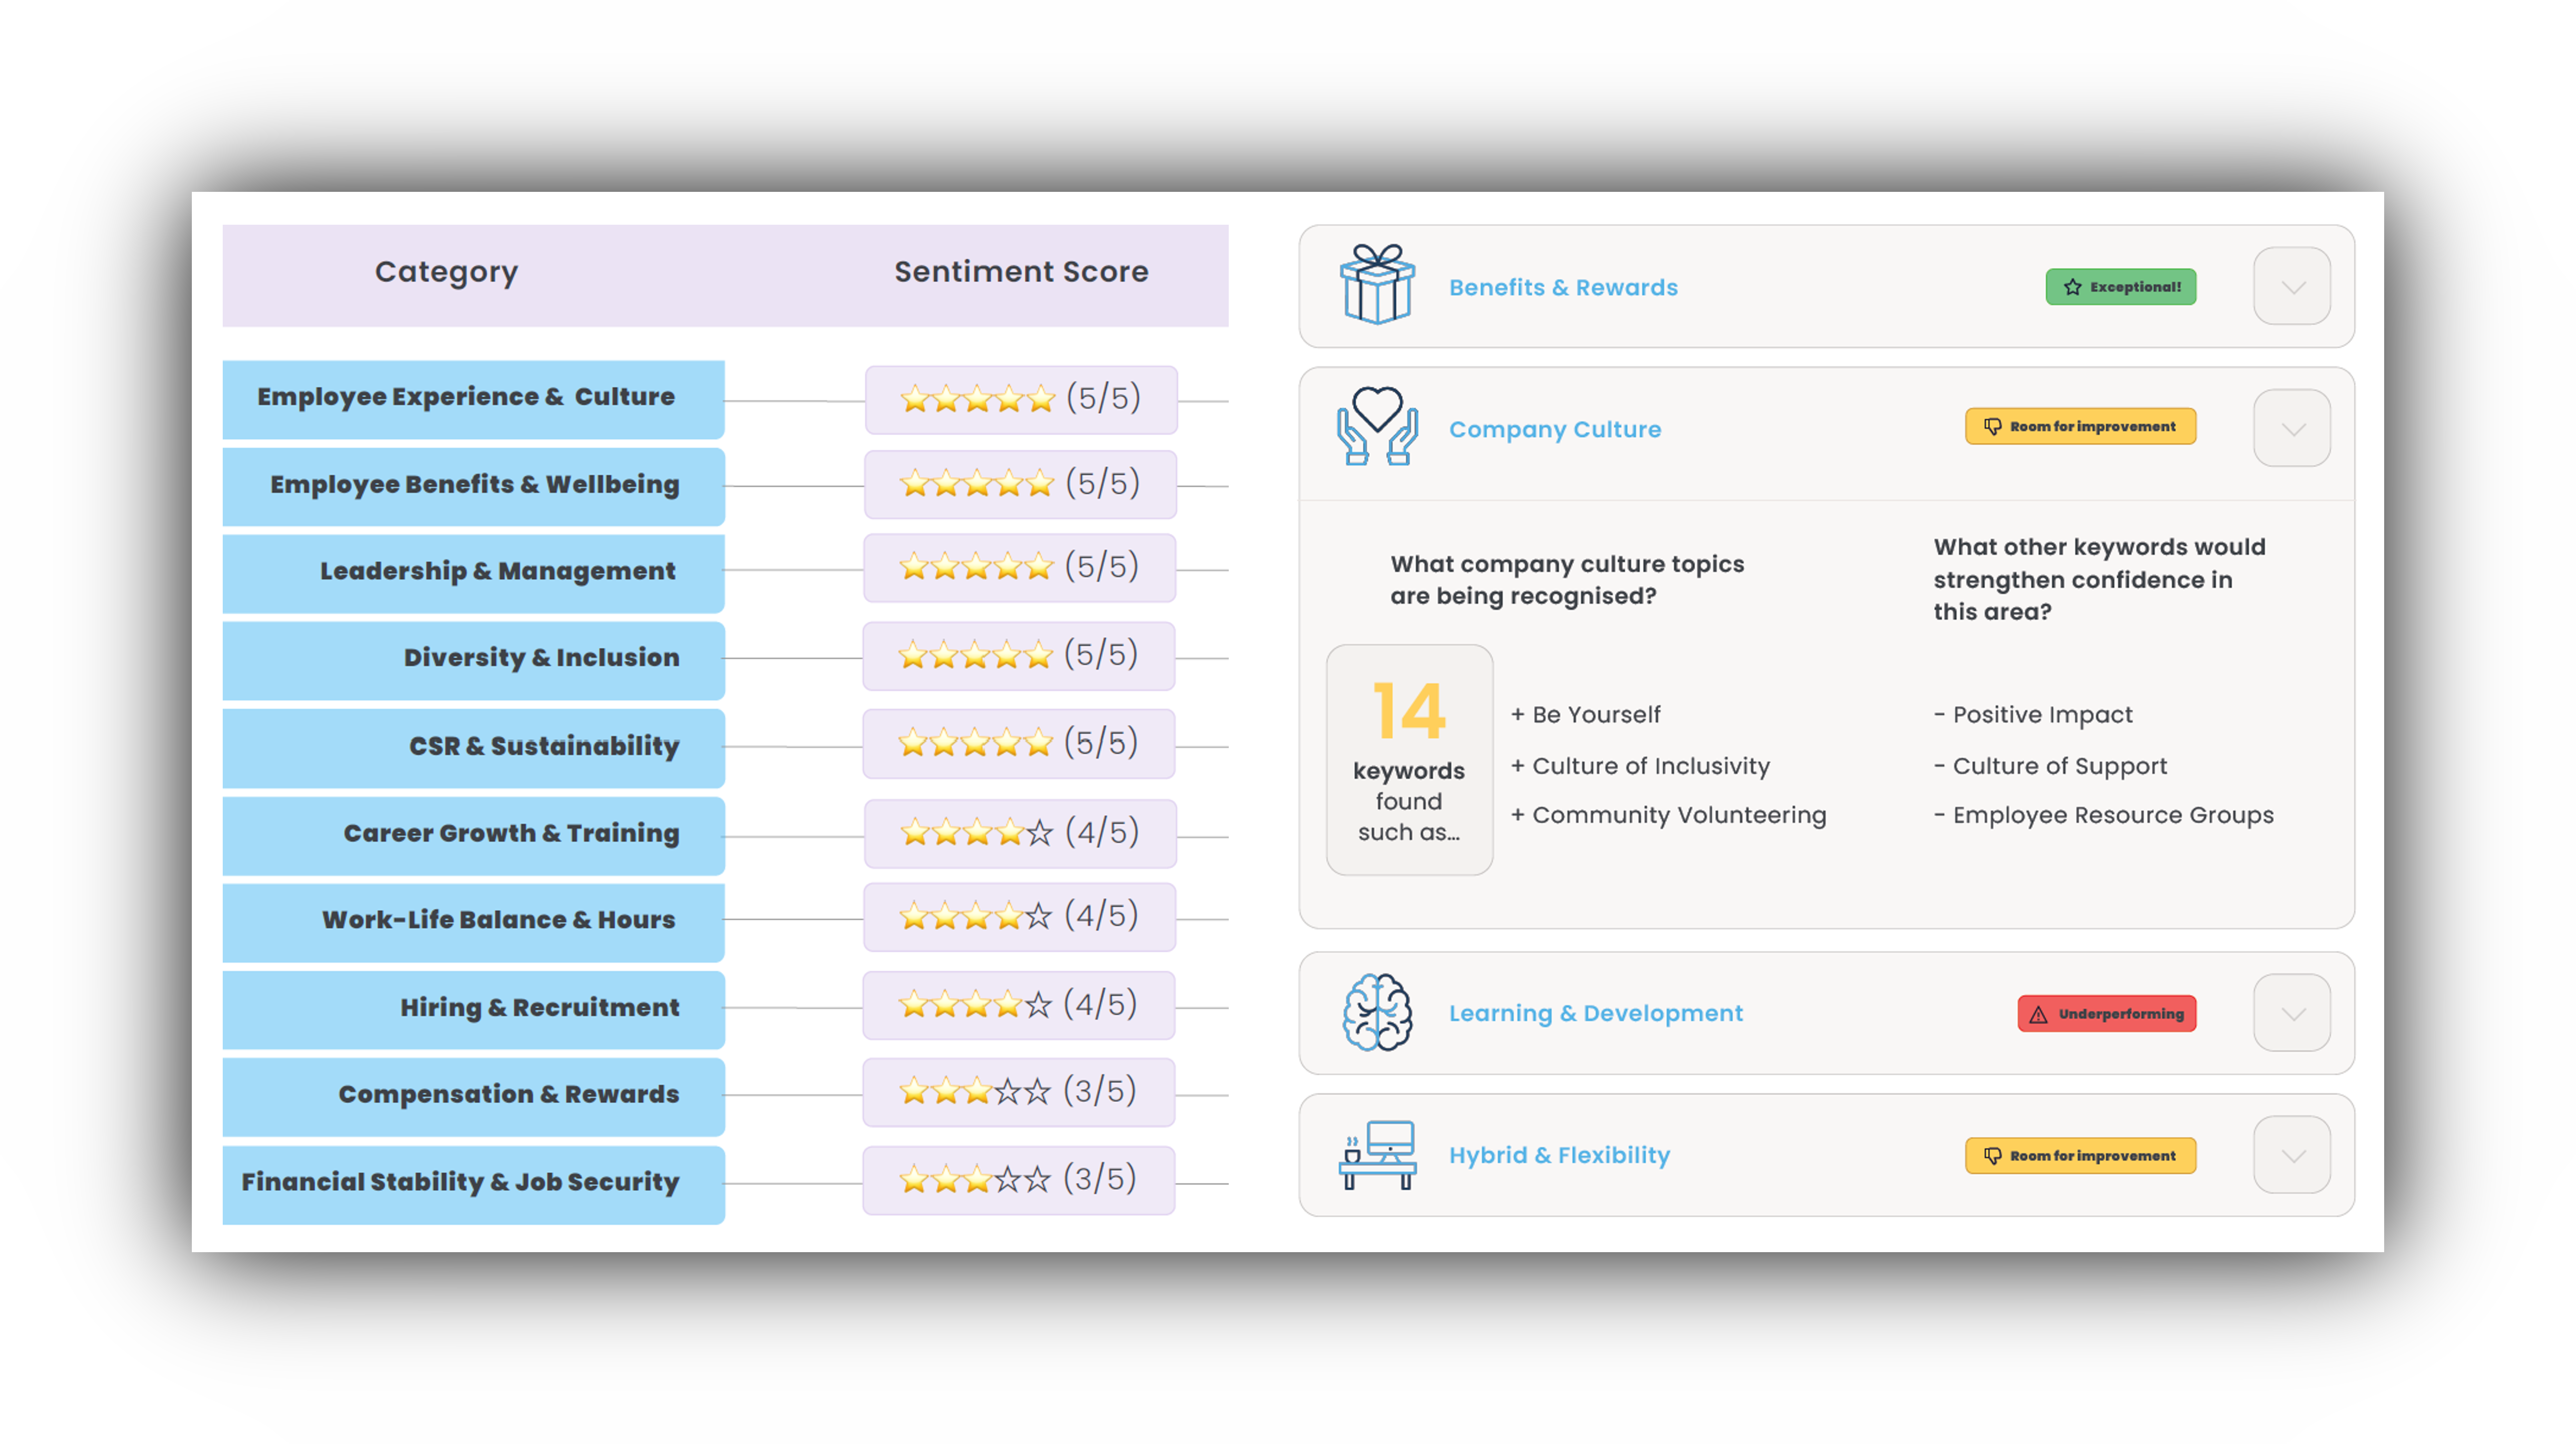Toggle the Room for improvement badge on Company Culture
The image size is (2576, 1444).
coord(2080,426)
